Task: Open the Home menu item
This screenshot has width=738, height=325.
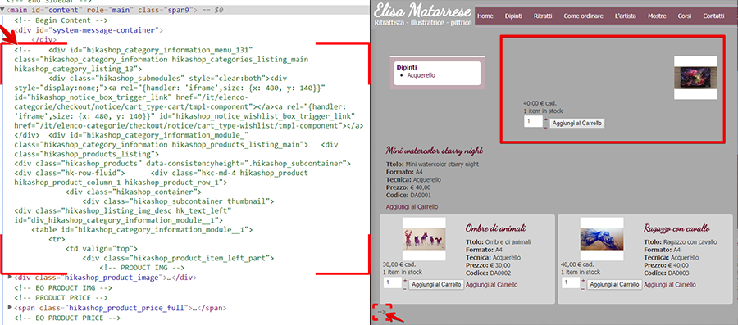Action: coord(485,16)
